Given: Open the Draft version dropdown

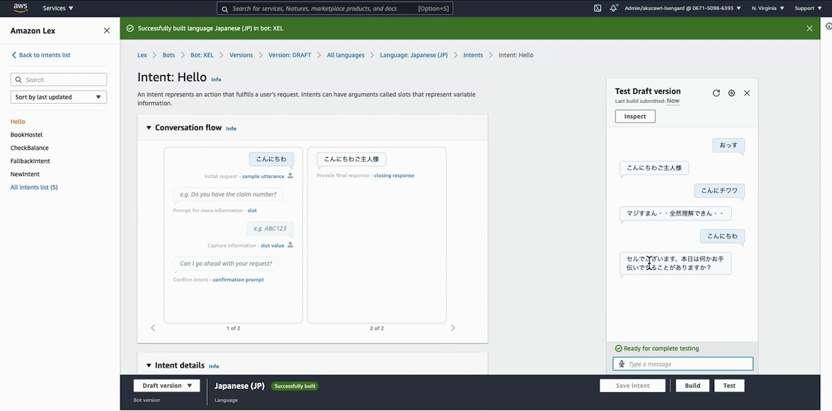Looking at the screenshot, I should click(x=167, y=386).
